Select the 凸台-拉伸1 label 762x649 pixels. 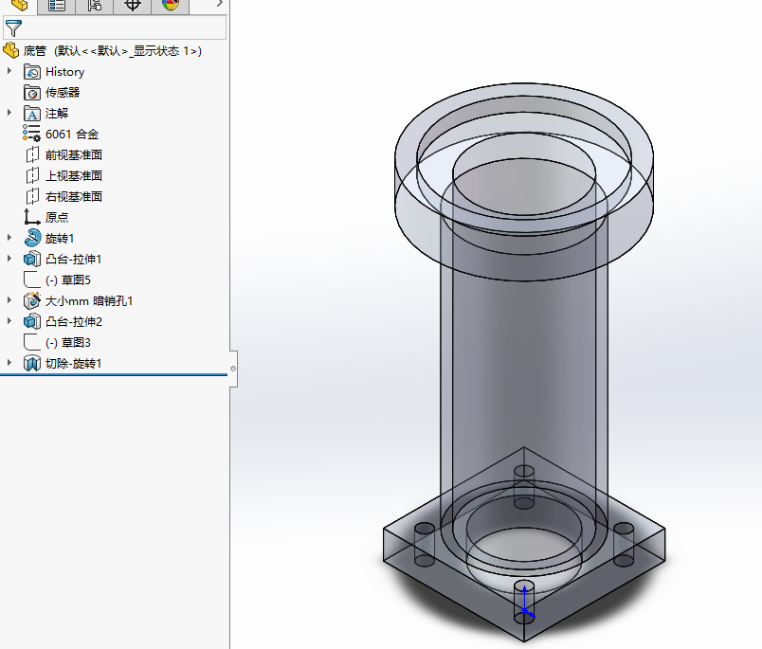coord(73,260)
